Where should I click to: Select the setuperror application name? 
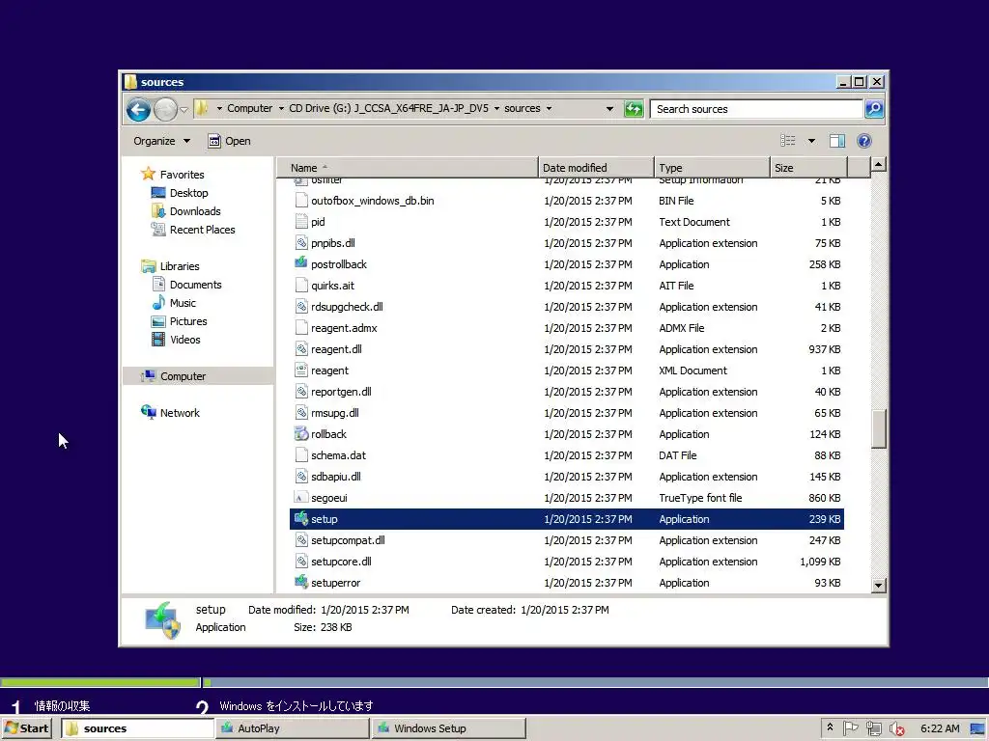[x=335, y=583]
